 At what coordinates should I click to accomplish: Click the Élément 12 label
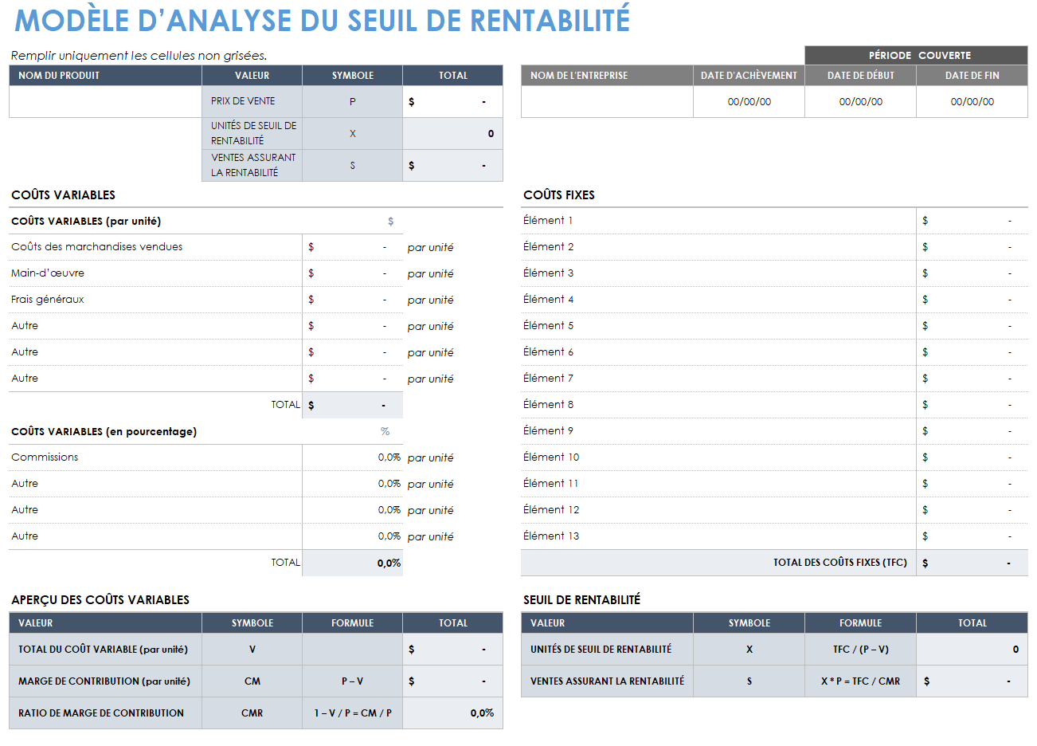coord(551,510)
